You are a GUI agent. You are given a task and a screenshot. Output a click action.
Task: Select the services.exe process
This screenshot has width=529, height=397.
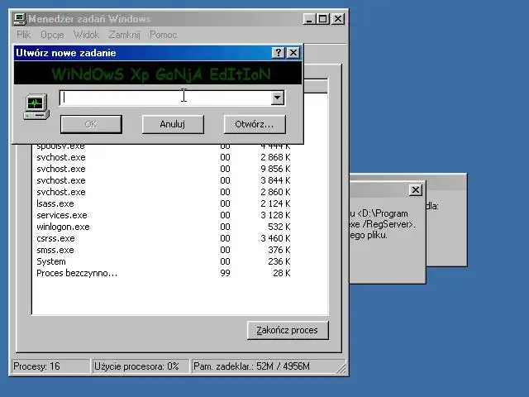(164, 215)
